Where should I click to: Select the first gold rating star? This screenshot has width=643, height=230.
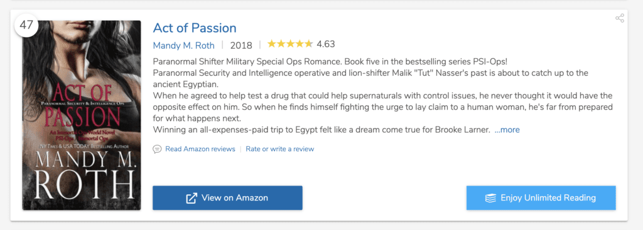(271, 44)
